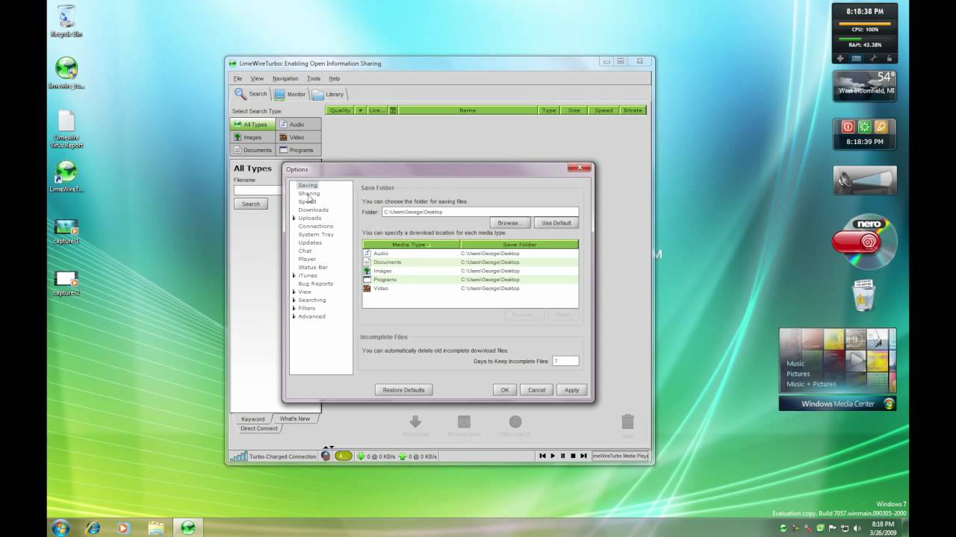Click the globe firewall status icon
The height and width of the screenshot is (537, 956).
[x=326, y=456]
